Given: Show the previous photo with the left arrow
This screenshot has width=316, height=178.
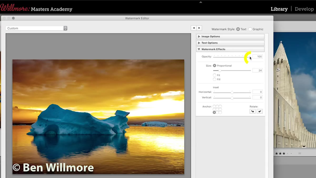Looking at the screenshot, I should (194, 28).
